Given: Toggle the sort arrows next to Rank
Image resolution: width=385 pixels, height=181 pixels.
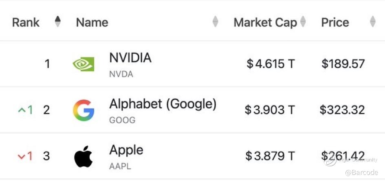Looking at the screenshot, I should click(58, 22).
